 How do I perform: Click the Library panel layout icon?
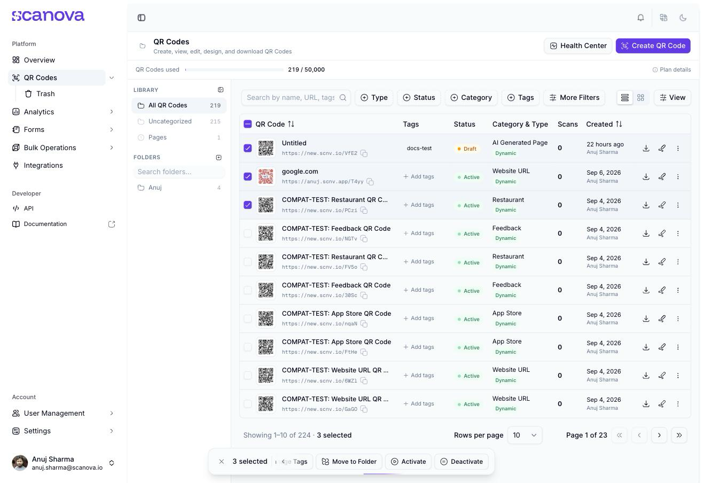(x=221, y=90)
